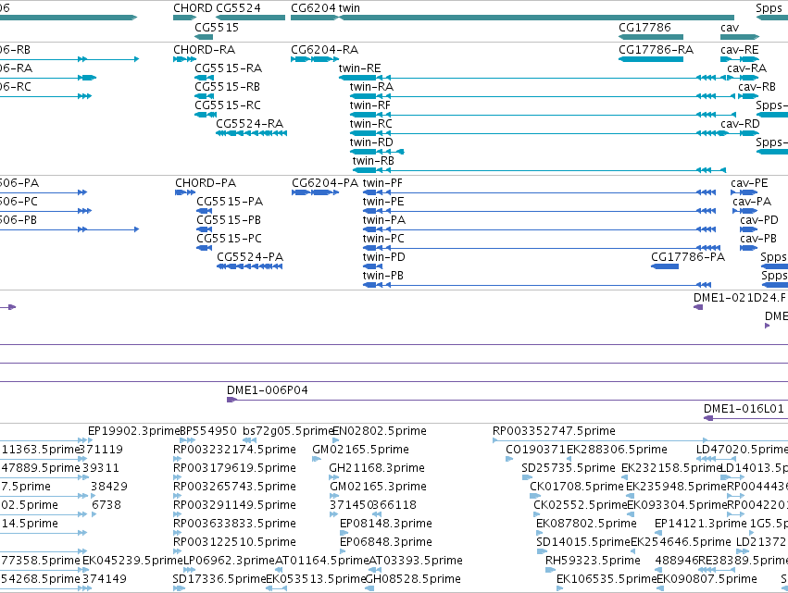788x593 pixels.
Task: Select protein cav-PD
Action: tap(759, 220)
